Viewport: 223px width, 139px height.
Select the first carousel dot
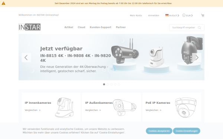pyautogui.click(x=104, y=85)
